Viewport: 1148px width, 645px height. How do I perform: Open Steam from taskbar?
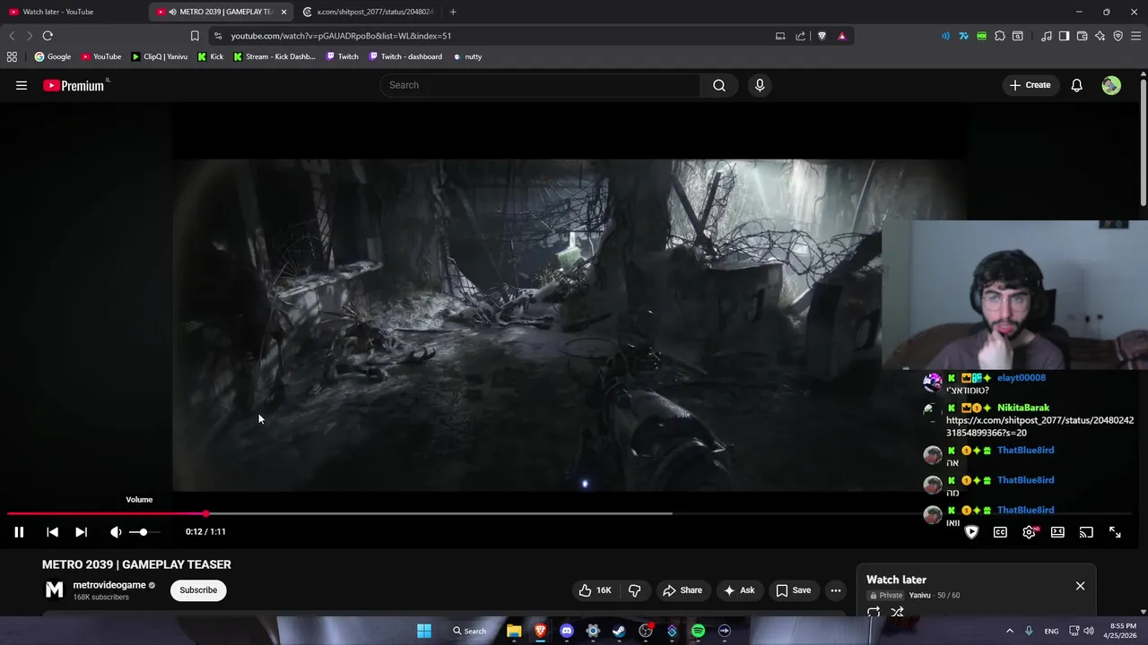point(619,631)
